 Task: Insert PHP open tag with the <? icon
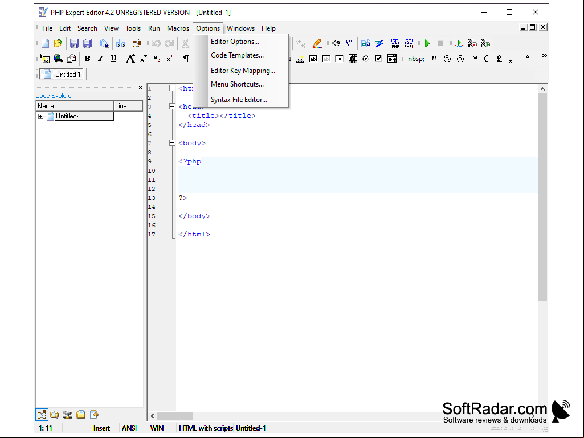pos(336,44)
